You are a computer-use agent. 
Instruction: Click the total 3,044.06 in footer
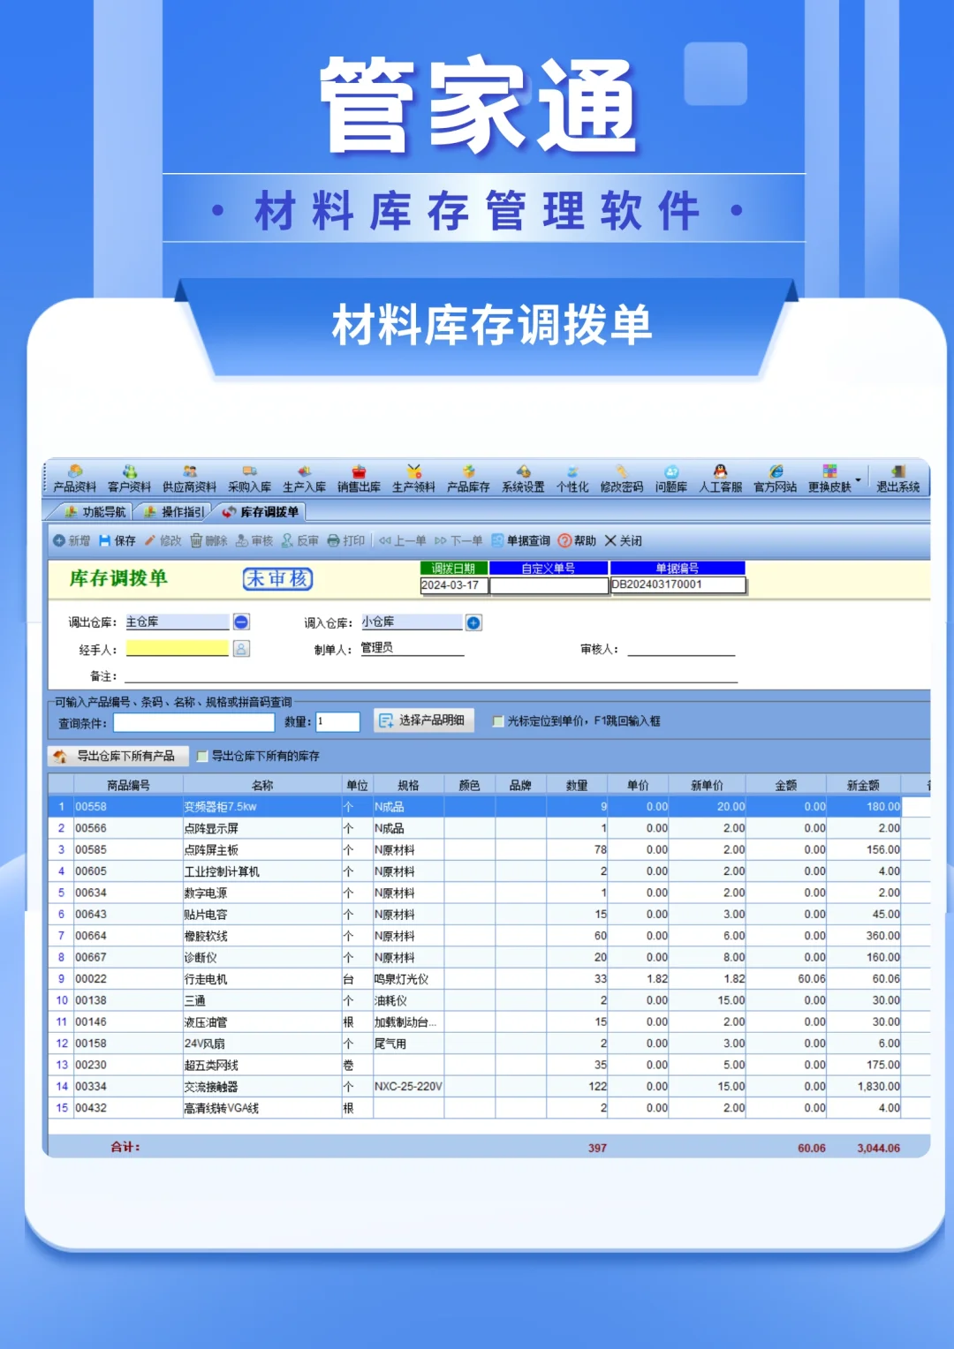coord(879,1148)
